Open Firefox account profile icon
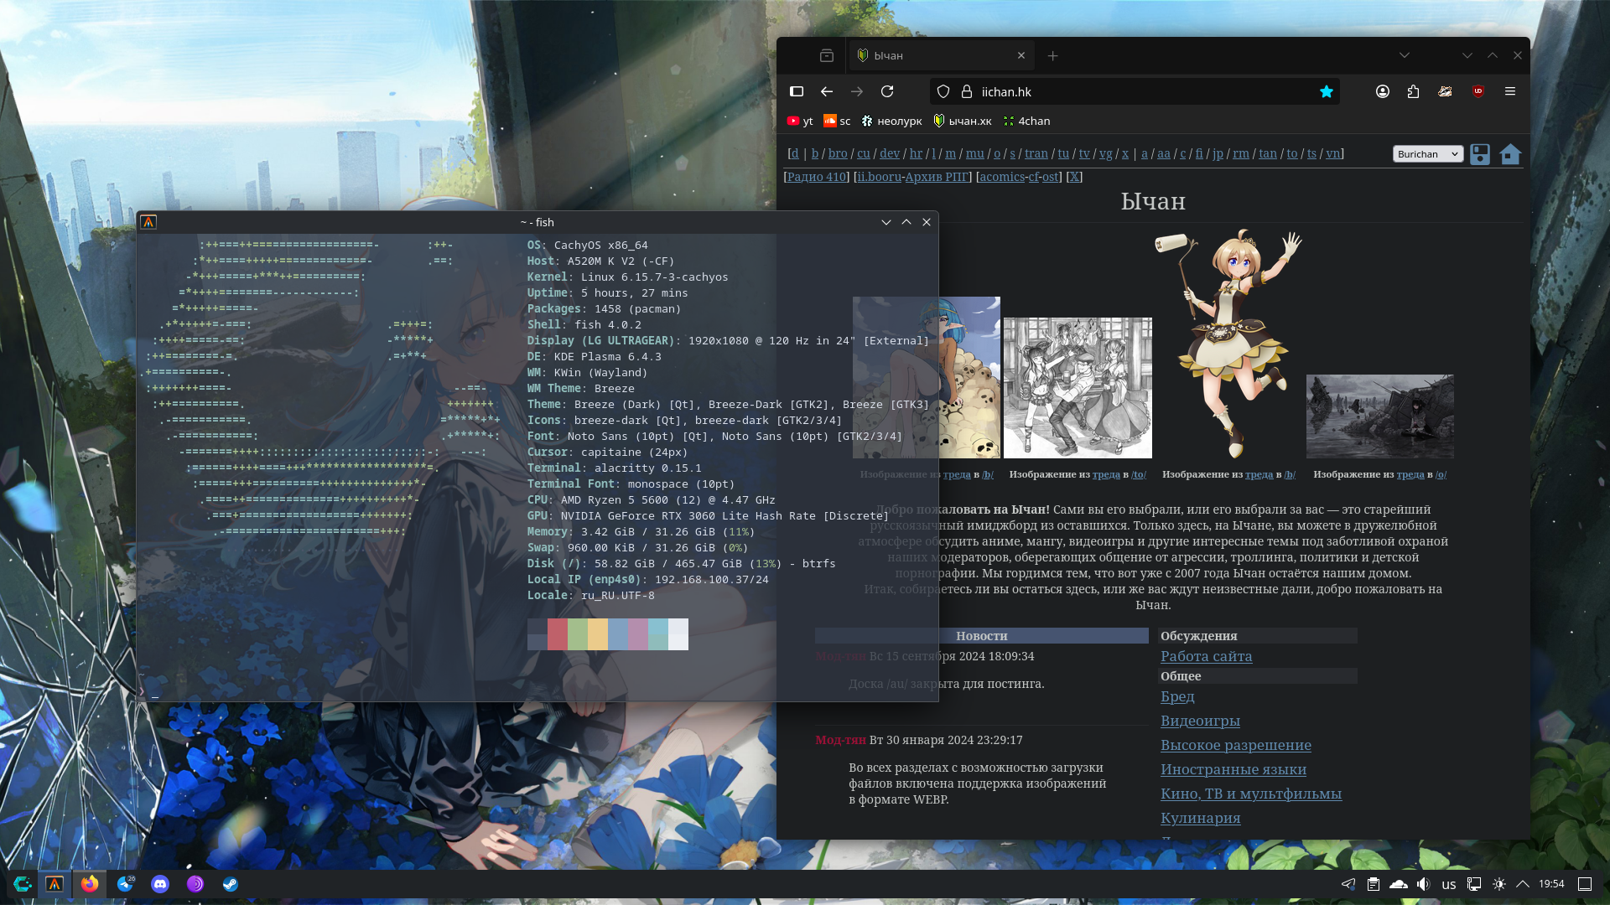This screenshot has width=1610, height=905. pos(1383,91)
